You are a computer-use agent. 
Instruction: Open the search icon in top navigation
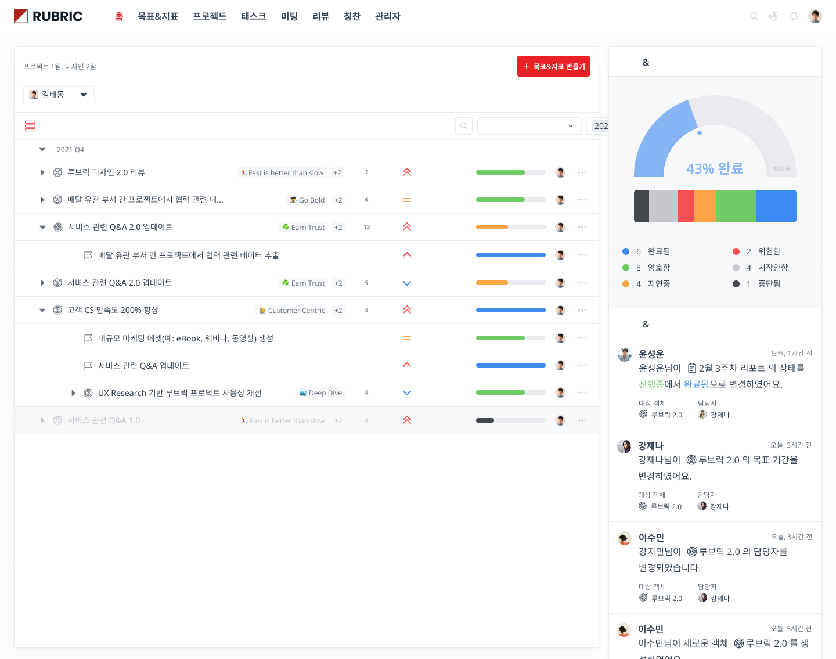[754, 16]
